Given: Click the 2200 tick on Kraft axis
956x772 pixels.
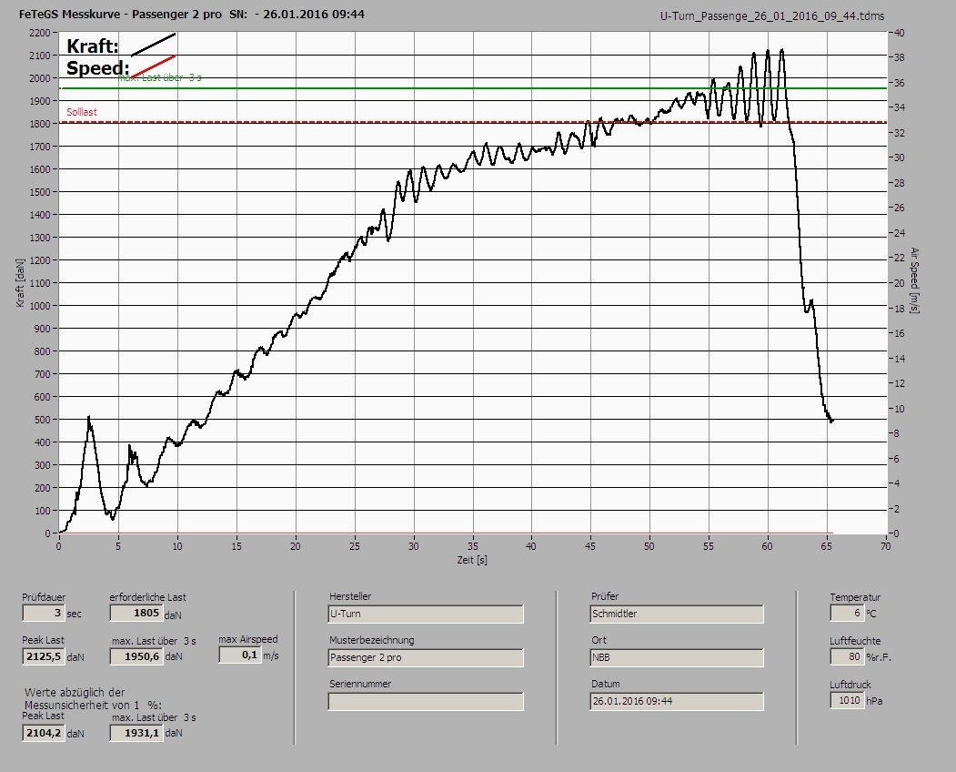Looking at the screenshot, I should point(39,33).
